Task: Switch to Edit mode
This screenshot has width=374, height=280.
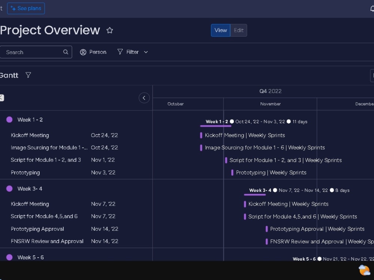Action: (x=239, y=30)
